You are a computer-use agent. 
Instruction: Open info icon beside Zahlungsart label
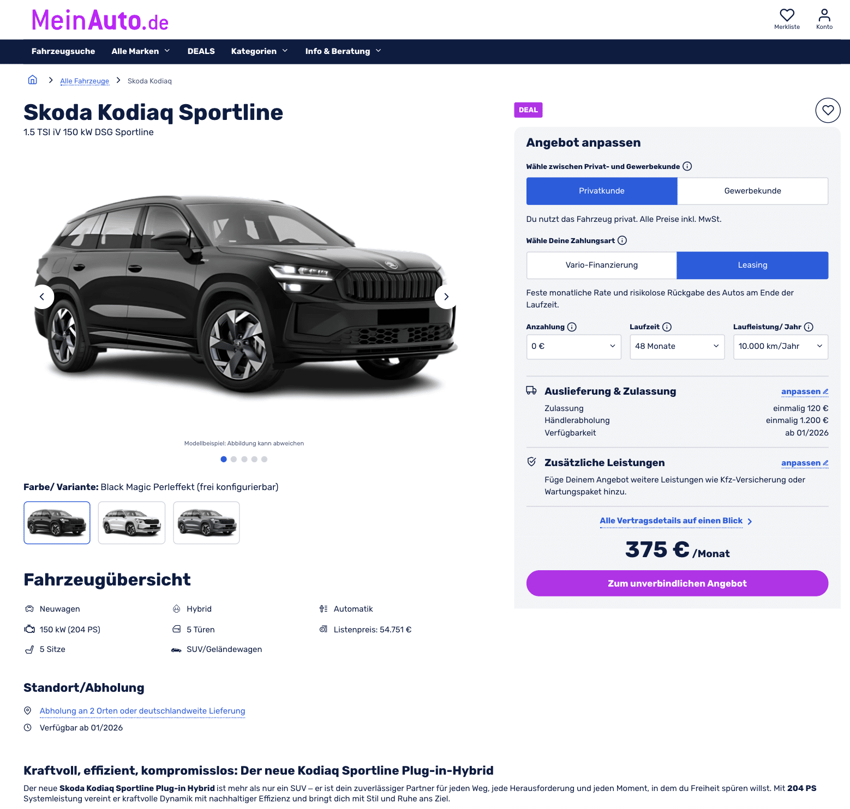click(622, 240)
